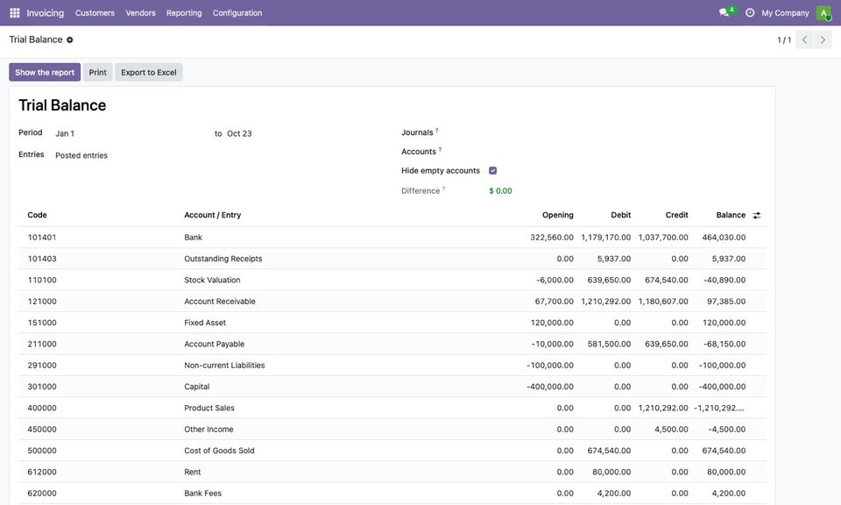
Task: Click the Code column header
Action: [37, 215]
